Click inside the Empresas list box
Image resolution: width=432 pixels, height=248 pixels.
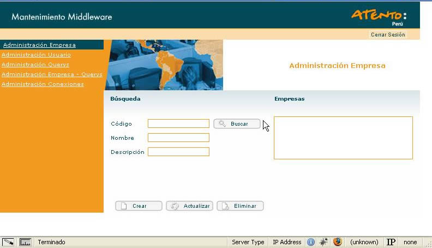coord(343,138)
